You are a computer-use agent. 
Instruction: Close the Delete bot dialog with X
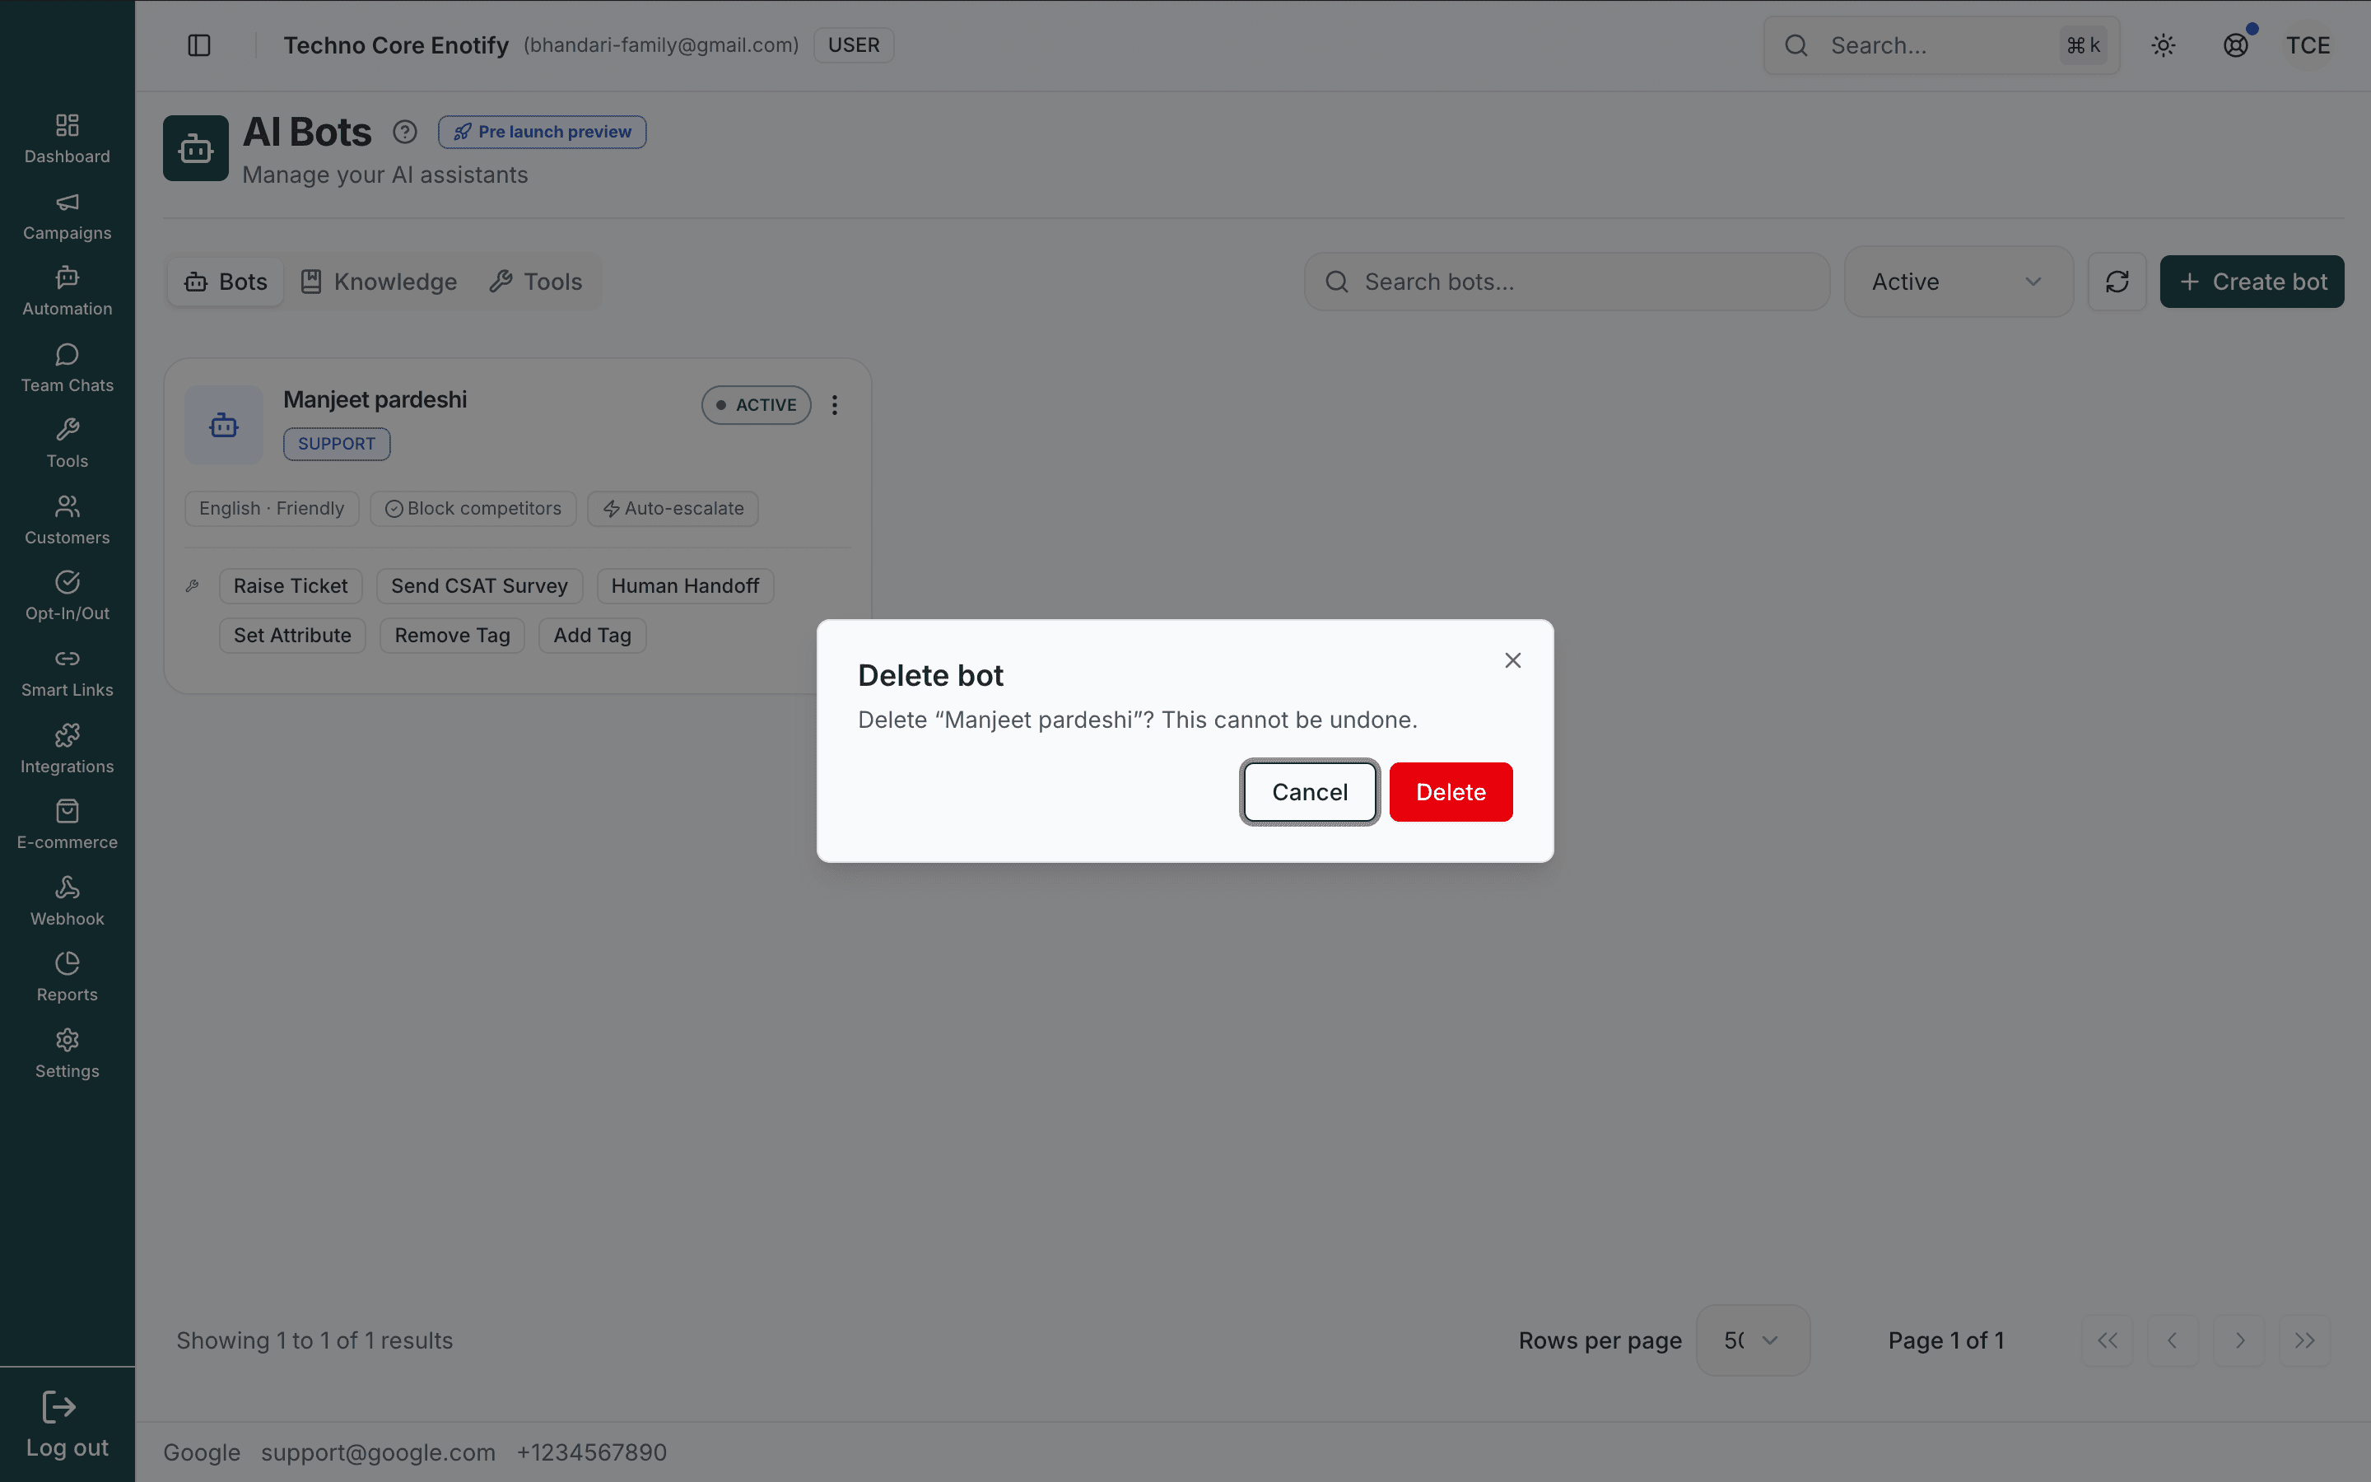pyautogui.click(x=1512, y=660)
